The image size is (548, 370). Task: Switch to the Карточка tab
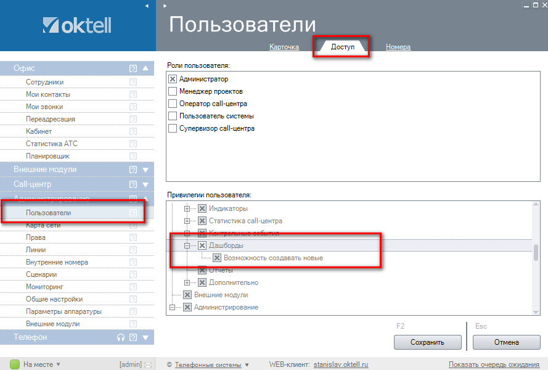[x=284, y=47]
